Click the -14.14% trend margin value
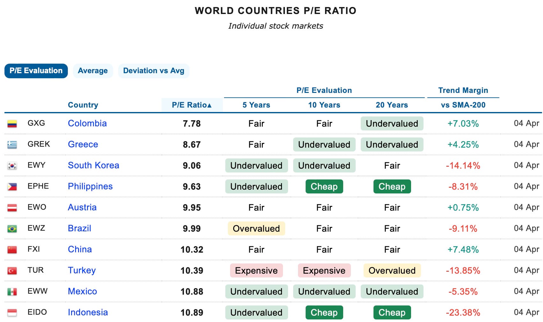The height and width of the screenshot is (322, 543). tap(463, 165)
